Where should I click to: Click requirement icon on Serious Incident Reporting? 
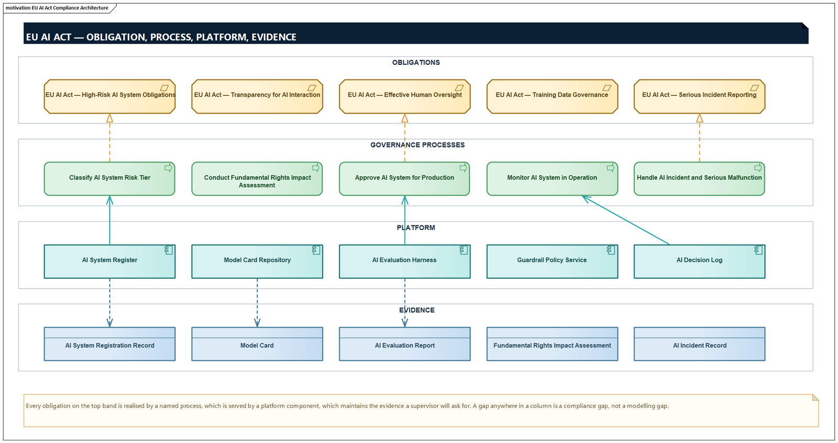(x=754, y=88)
